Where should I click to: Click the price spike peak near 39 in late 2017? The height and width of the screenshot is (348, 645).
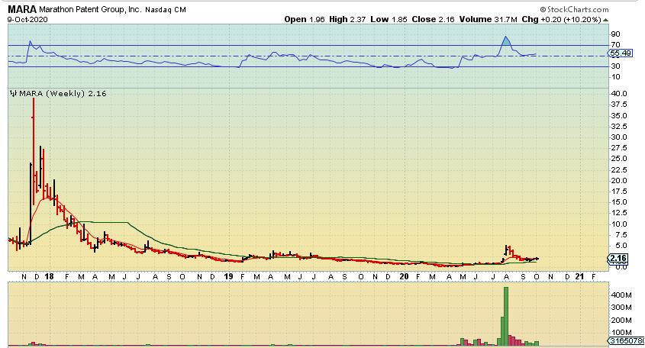coord(34,99)
